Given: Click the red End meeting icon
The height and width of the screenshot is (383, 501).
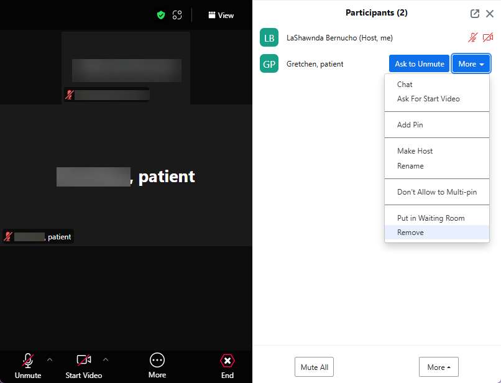Looking at the screenshot, I should [228, 361].
